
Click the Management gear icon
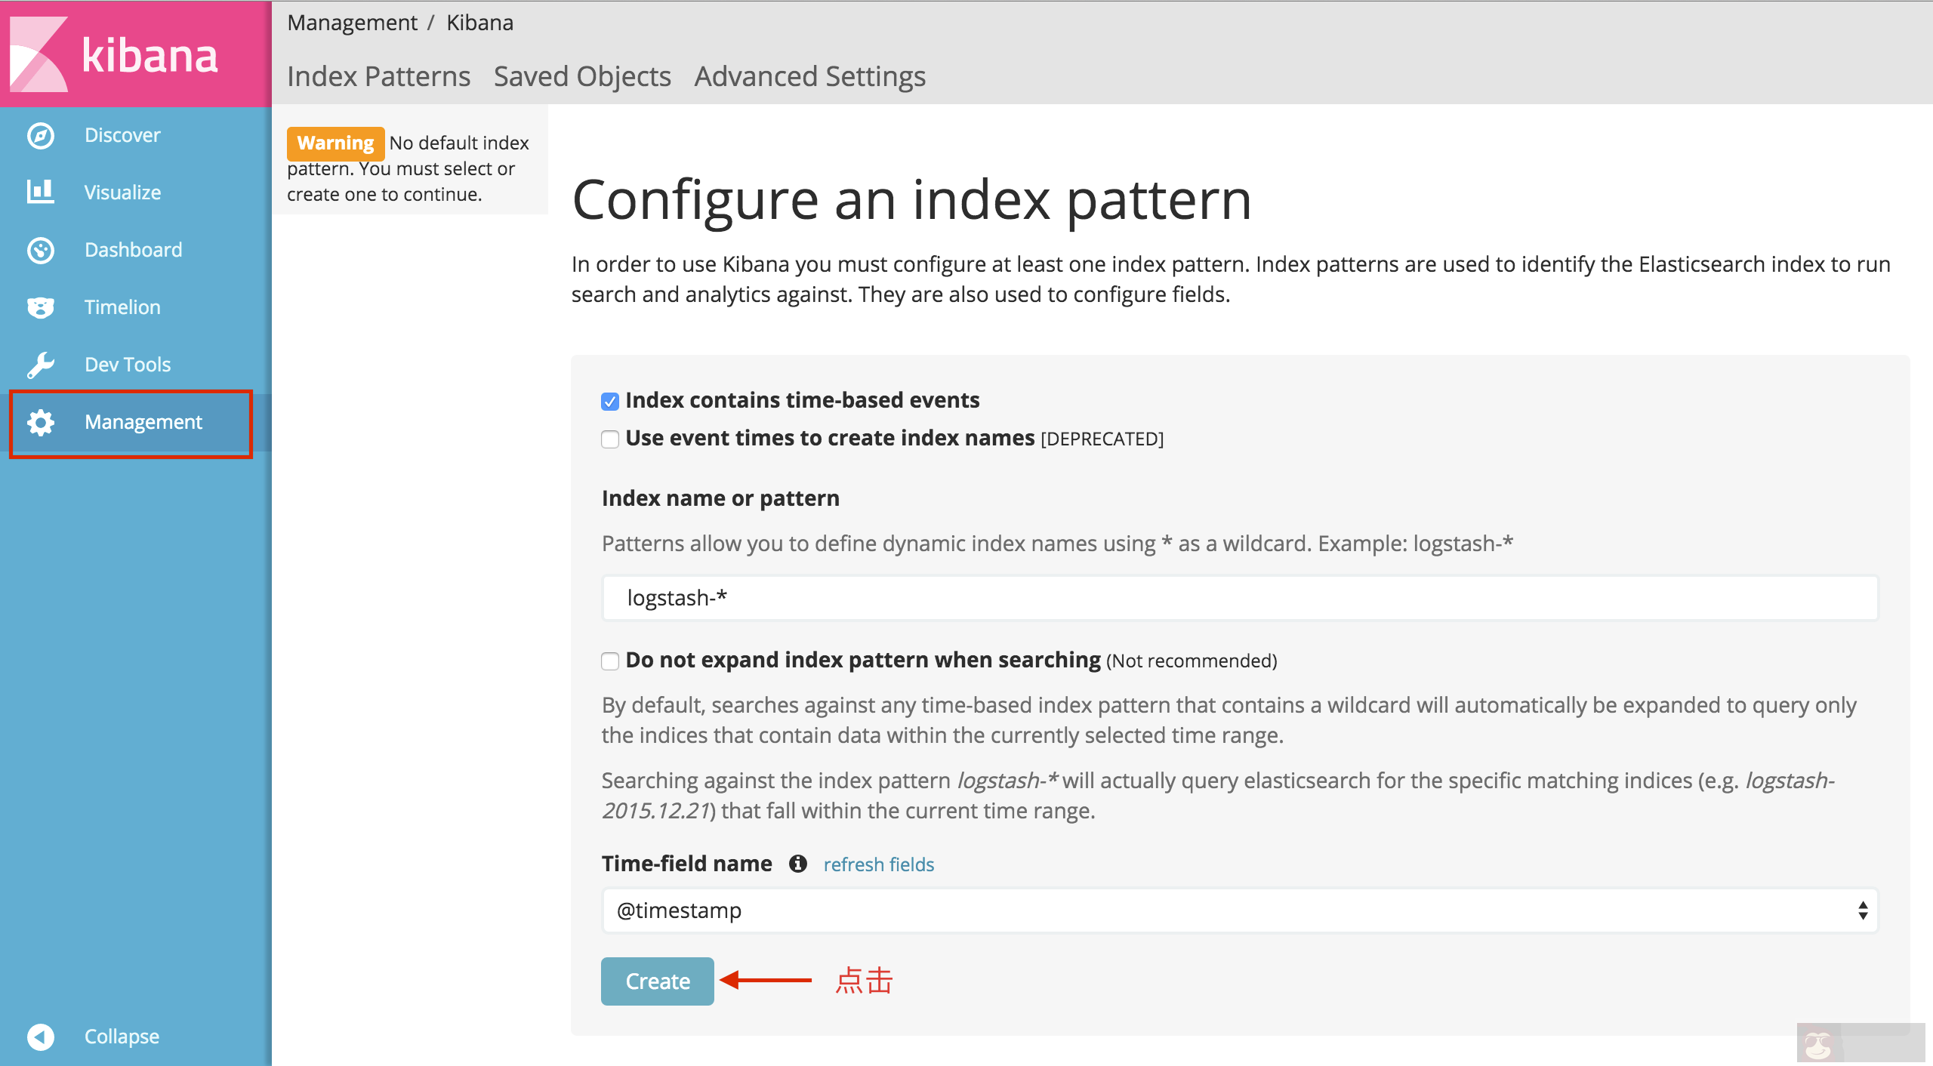(x=41, y=422)
